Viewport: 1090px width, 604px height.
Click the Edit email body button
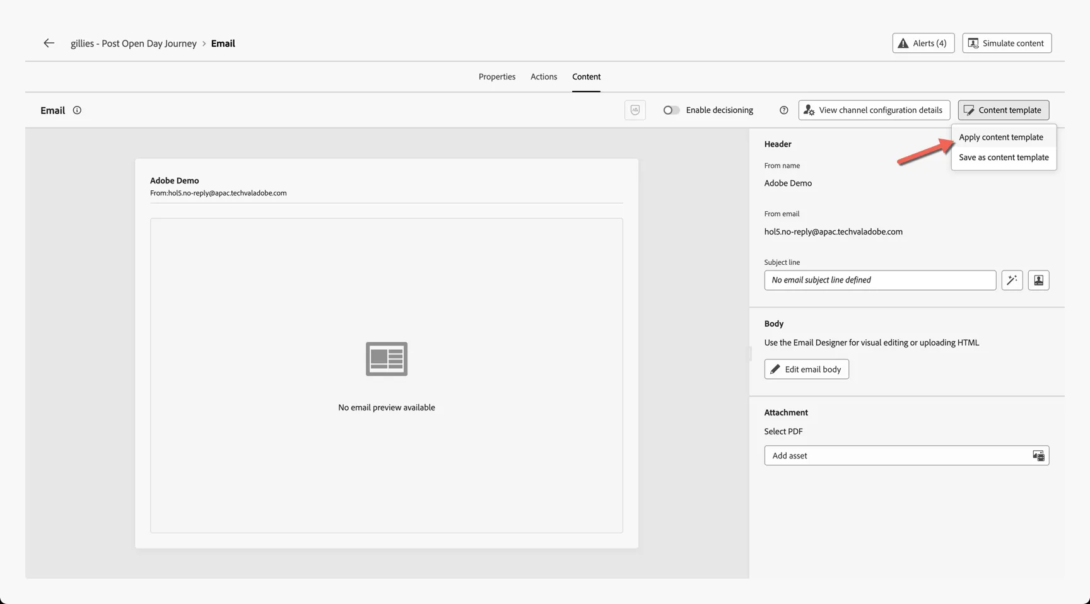806,369
